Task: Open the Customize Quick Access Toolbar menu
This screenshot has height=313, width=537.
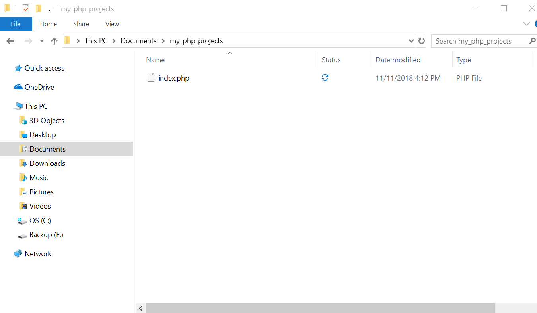Action: coord(49,8)
